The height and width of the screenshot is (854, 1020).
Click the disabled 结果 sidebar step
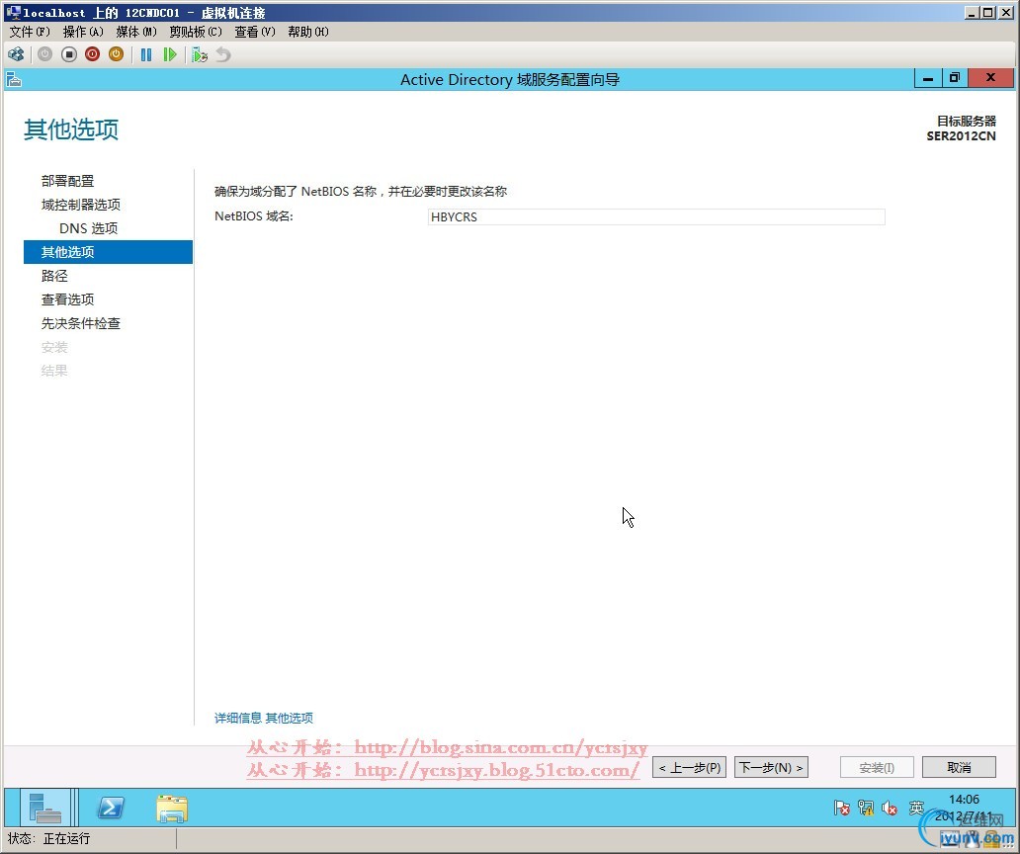54,371
